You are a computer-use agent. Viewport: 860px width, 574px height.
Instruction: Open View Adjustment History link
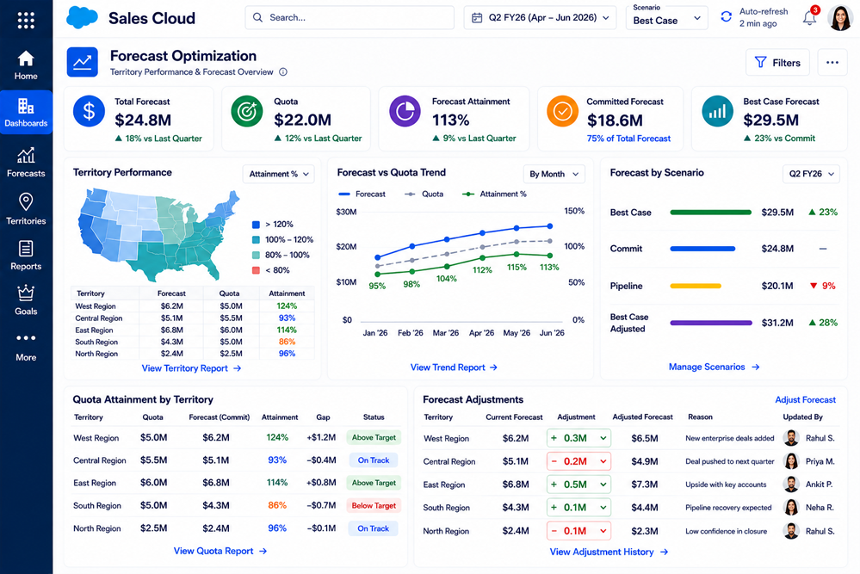[x=609, y=552]
